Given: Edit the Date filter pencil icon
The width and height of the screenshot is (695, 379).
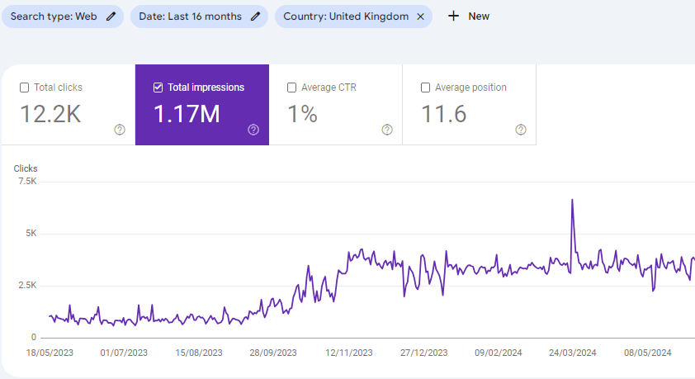Looking at the screenshot, I should click(x=255, y=17).
